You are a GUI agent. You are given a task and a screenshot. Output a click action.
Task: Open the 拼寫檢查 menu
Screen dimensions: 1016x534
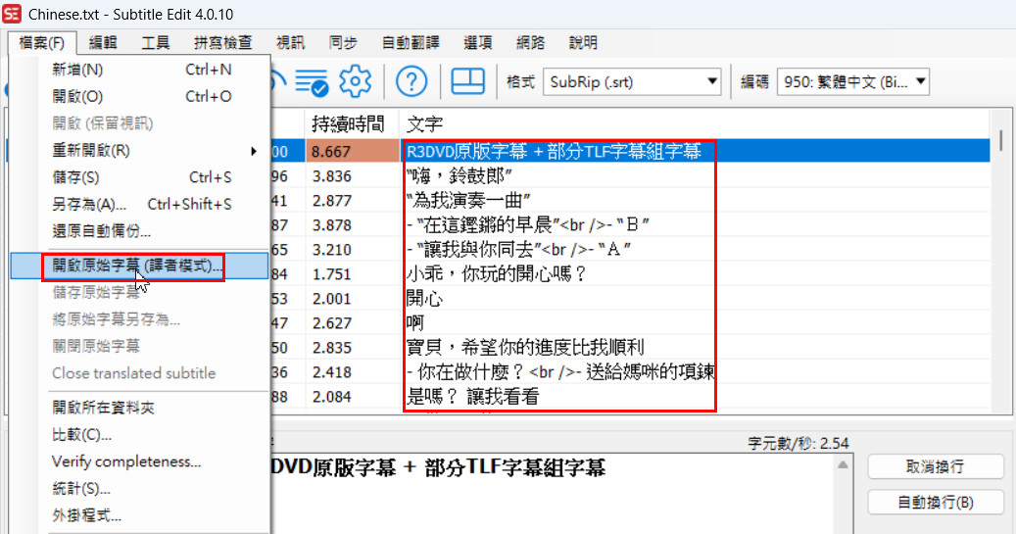[x=222, y=43]
